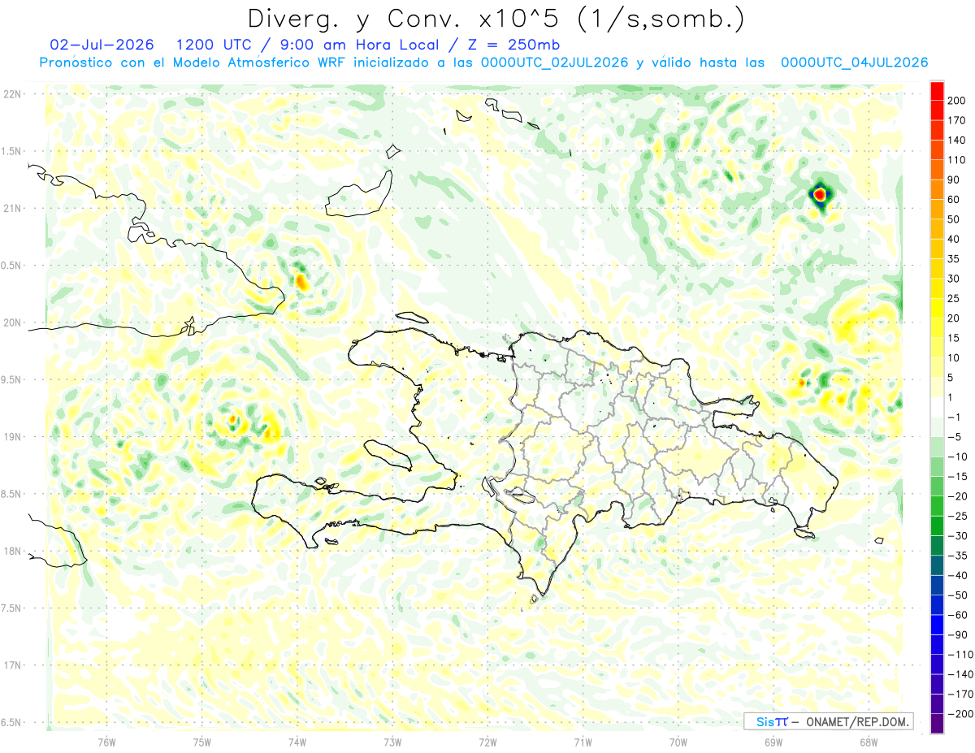Click the "-10" color scale value
The width and height of the screenshot is (975, 753).
click(x=957, y=457)
